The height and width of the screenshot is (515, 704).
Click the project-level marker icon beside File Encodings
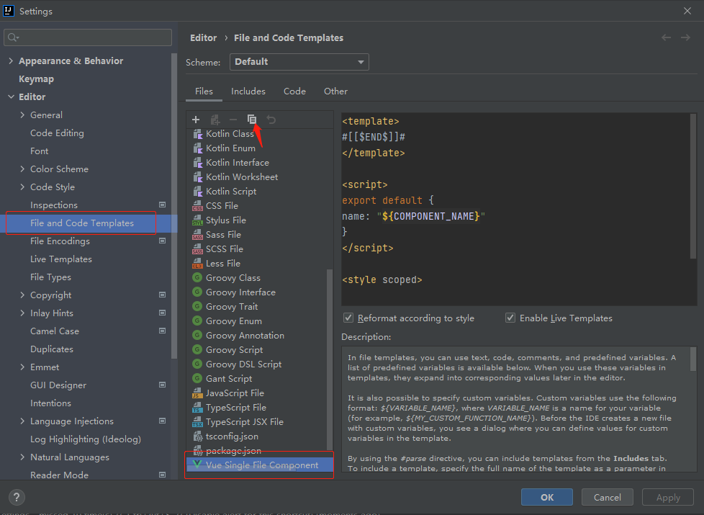pyautogui.click(x=163, y=241)
